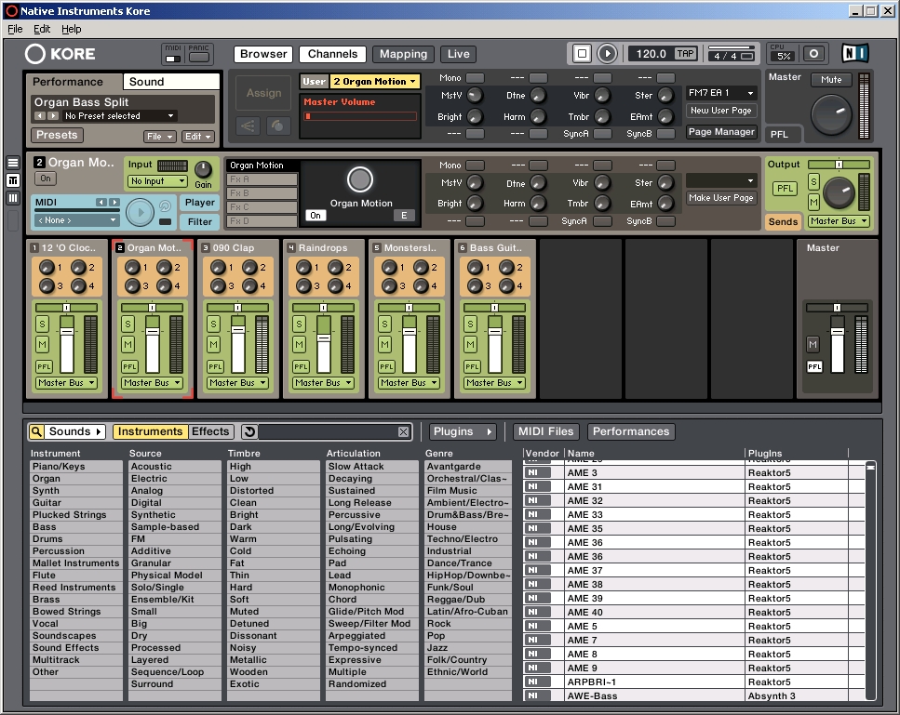Click the TAP tempo button

(685, 54)
